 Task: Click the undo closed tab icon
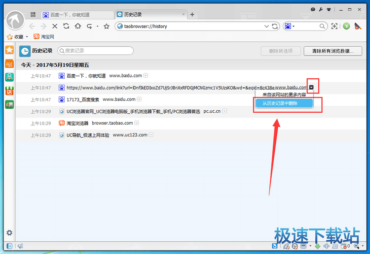89,27
